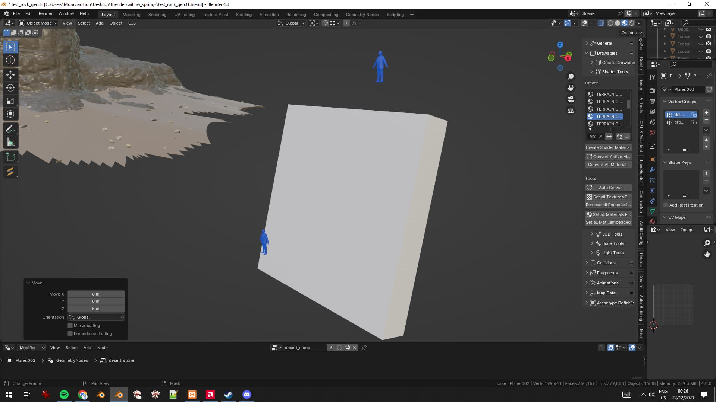The image size is (716, 402).
Task: Select the Rotate tool
Action: coord(10,88)
